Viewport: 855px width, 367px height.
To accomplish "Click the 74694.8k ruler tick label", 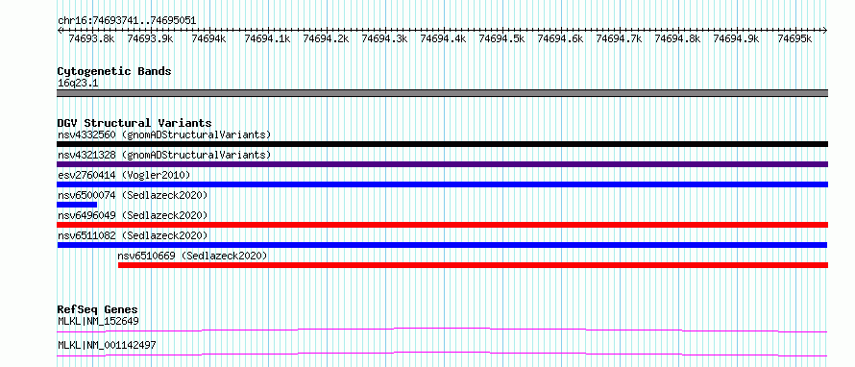I will [x=678, y=38].
